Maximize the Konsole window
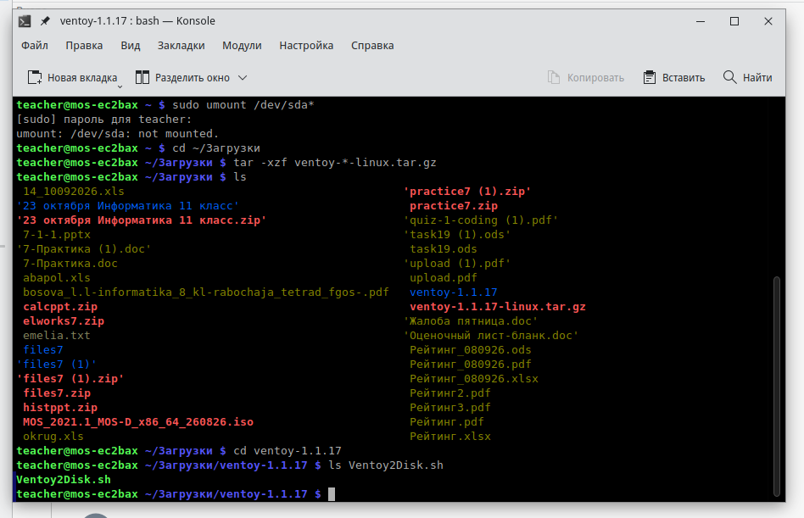Screen dimensions: 804x518 click(734, 21)
